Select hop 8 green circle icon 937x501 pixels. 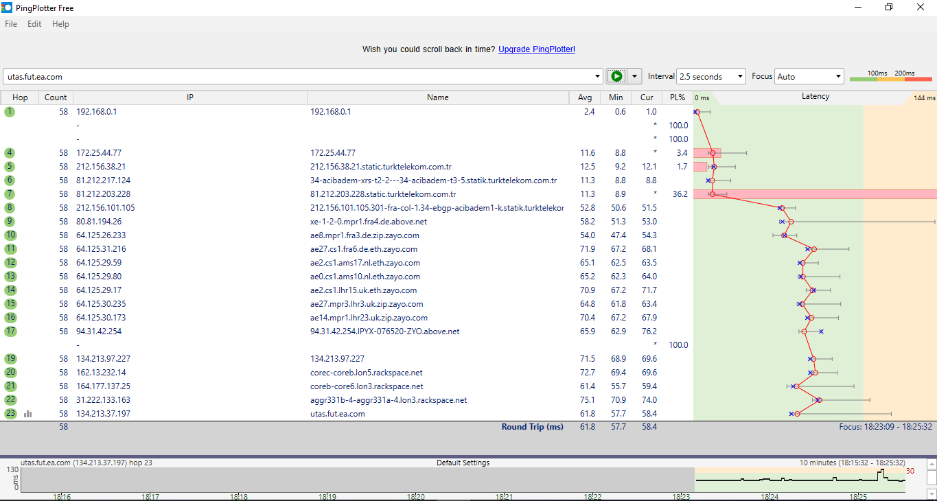(10, 208)
